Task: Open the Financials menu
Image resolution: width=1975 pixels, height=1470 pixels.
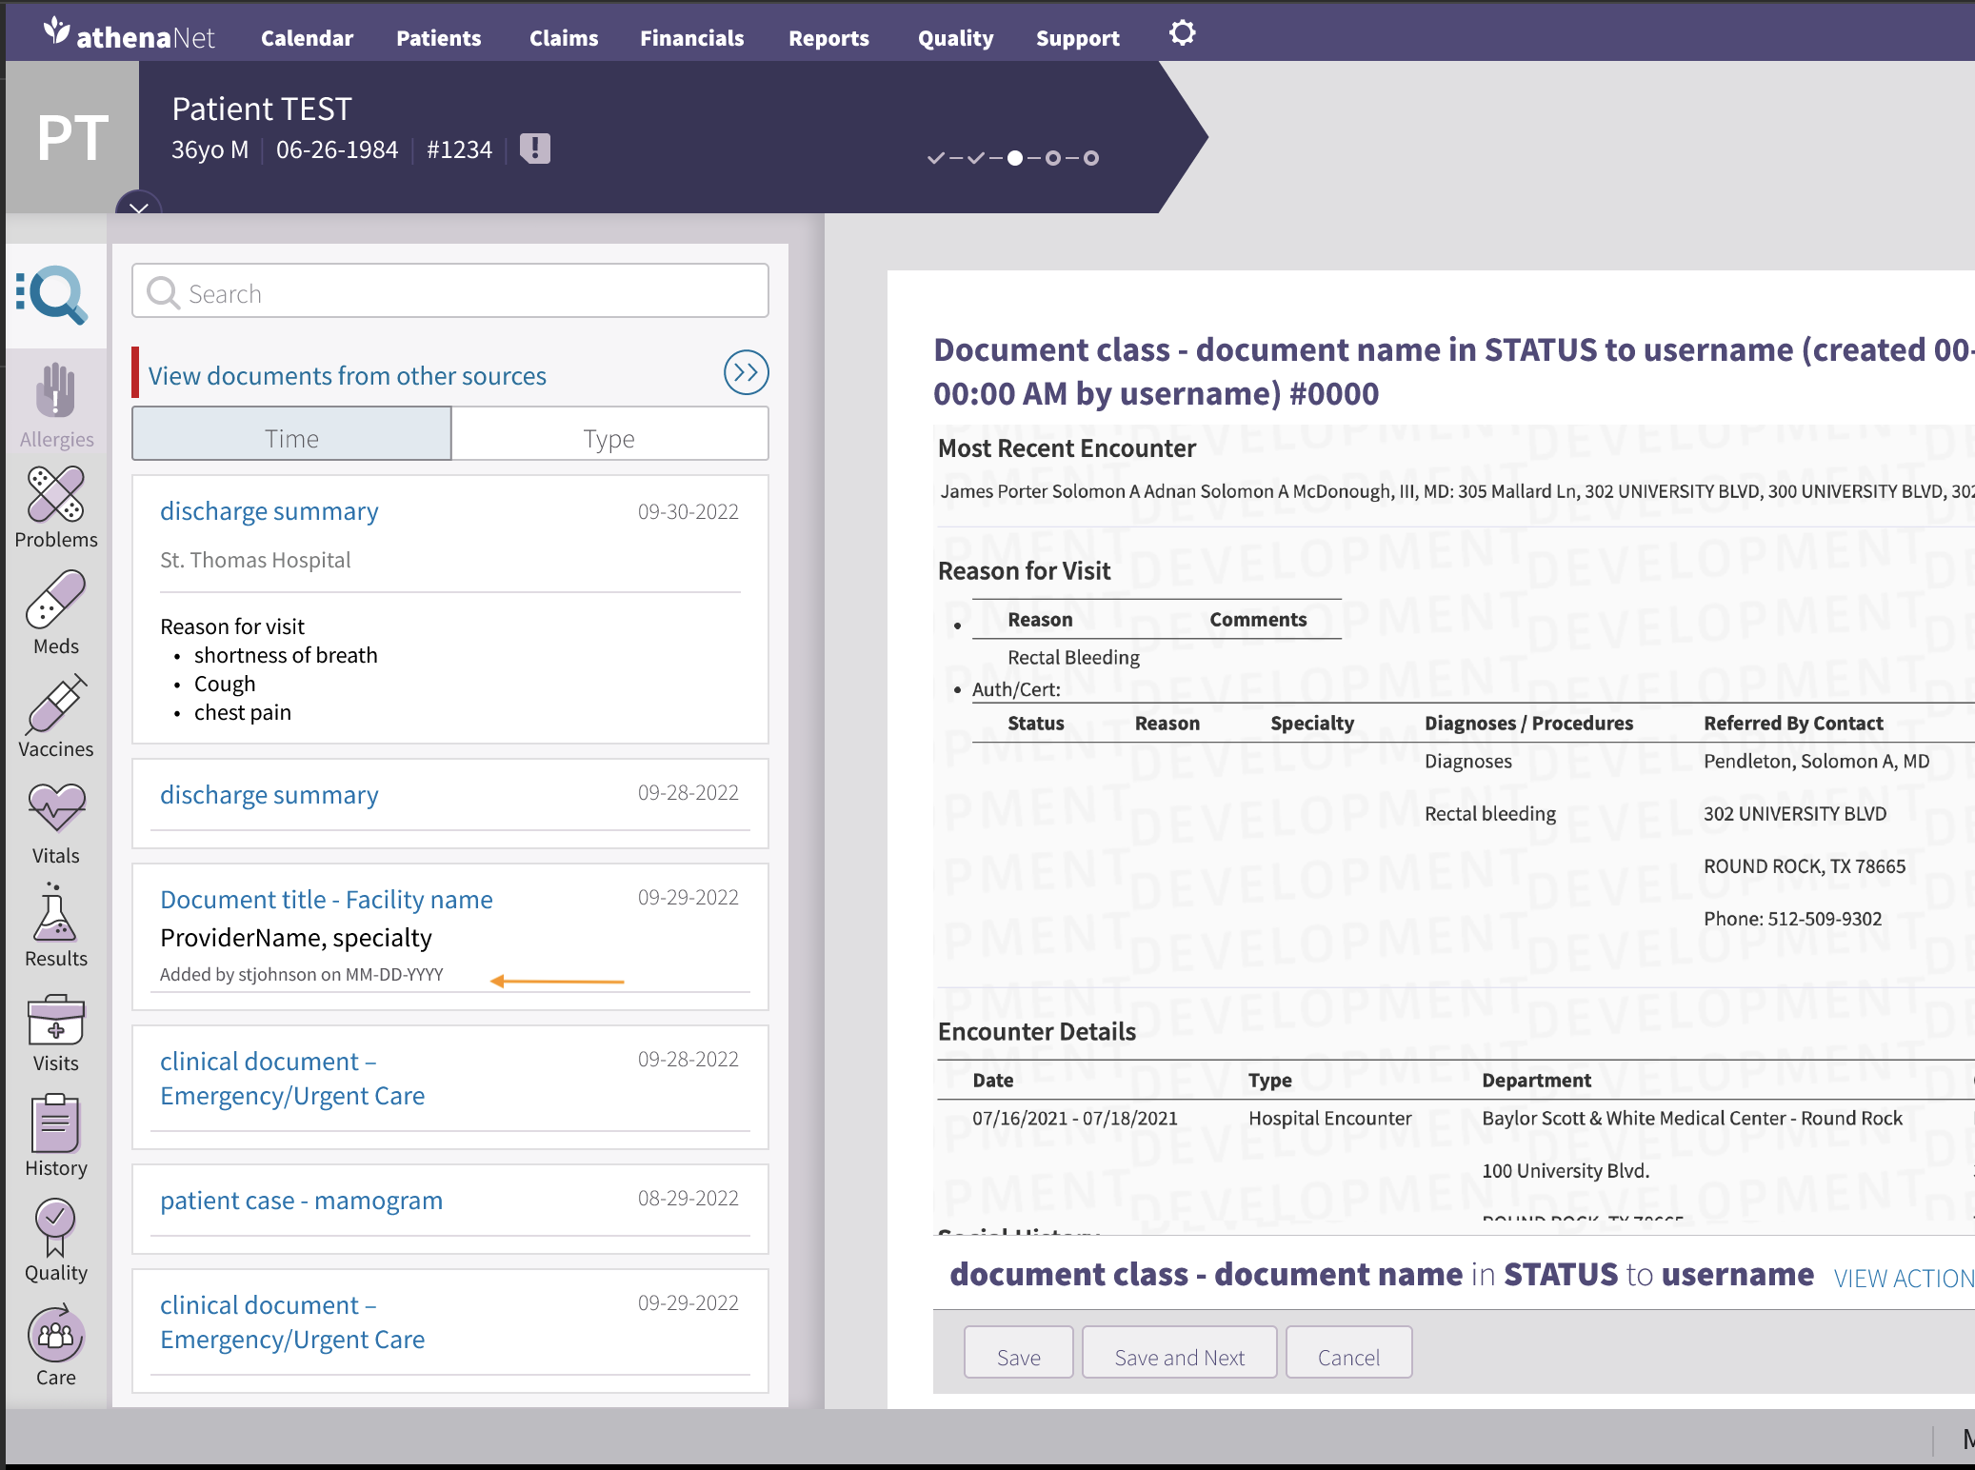Action: tap(691, 38)
